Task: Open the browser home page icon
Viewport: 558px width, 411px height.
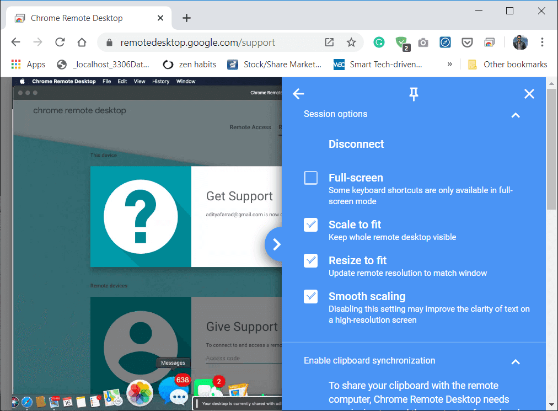Action: (x=82, y=42)
